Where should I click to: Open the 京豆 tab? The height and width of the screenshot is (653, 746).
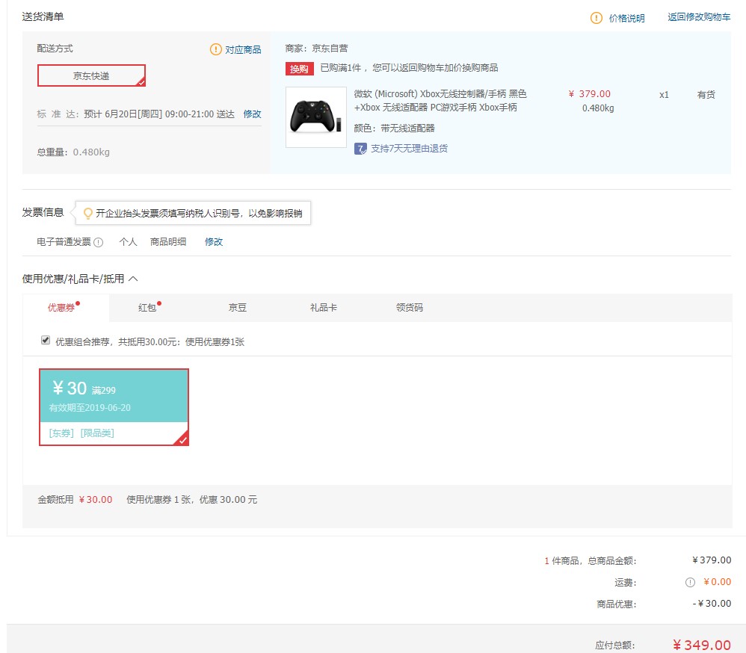(238, 308)
